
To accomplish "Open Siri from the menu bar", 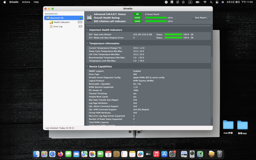I will [223, 2].
